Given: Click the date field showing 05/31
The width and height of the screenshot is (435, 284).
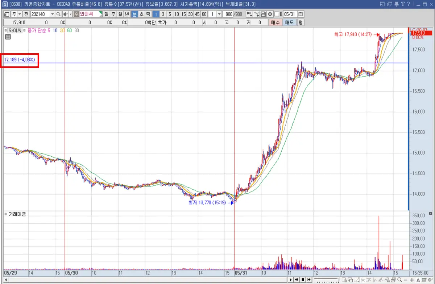Looking at the screenshot, I should [x=290, y=14].
